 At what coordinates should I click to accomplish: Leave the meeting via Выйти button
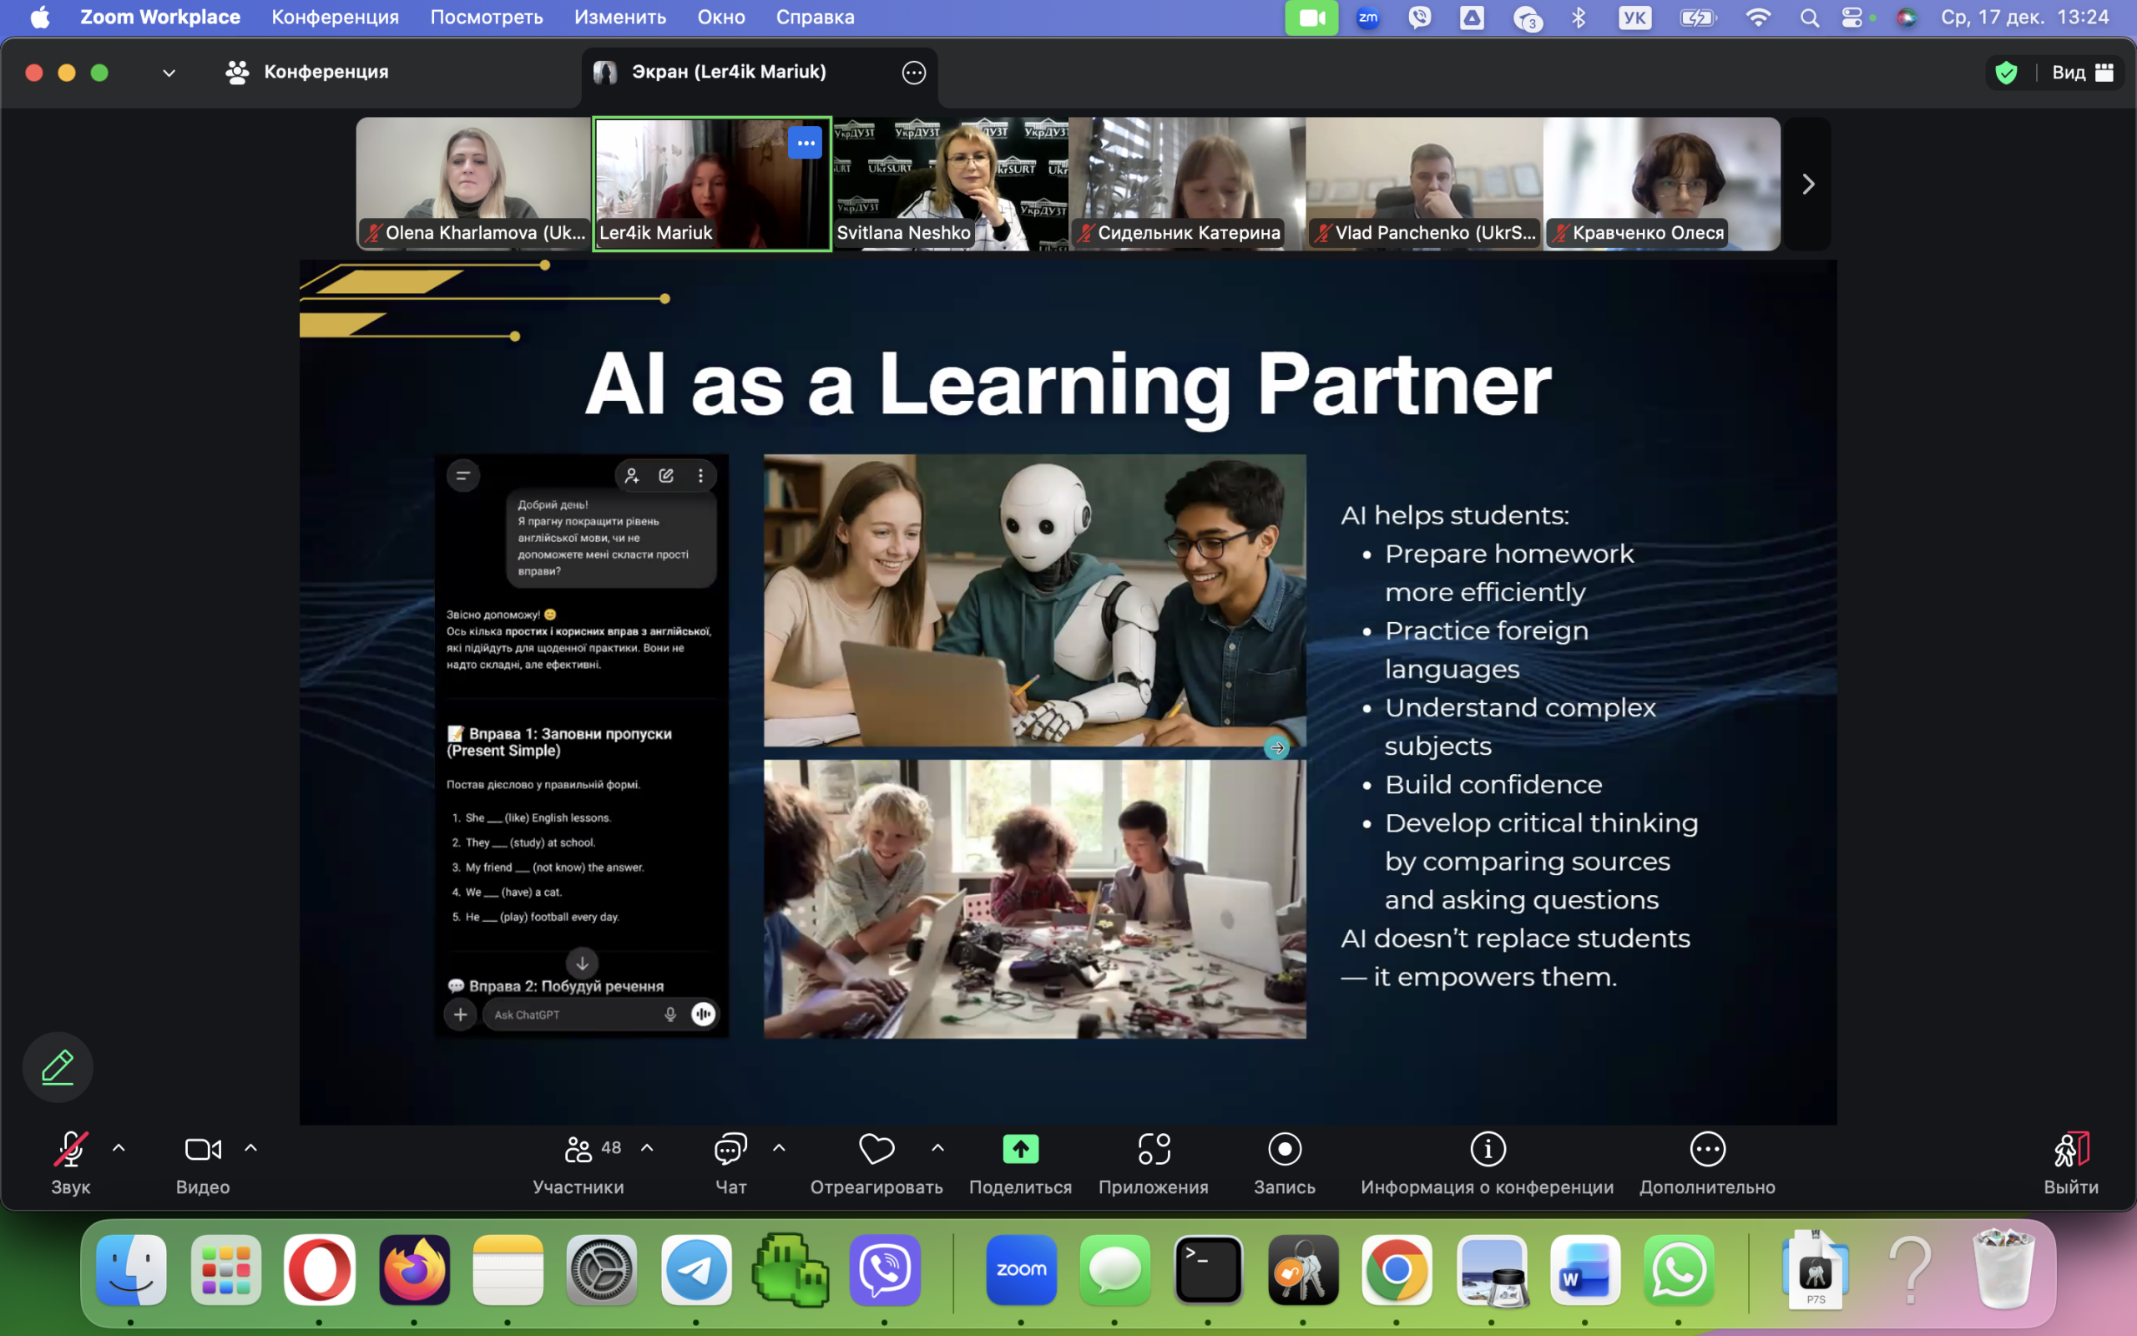click(x=2071, y=1150)
